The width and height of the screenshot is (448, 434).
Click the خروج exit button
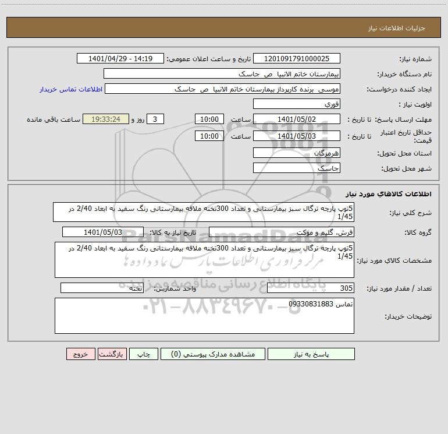(x=80, y=354)
